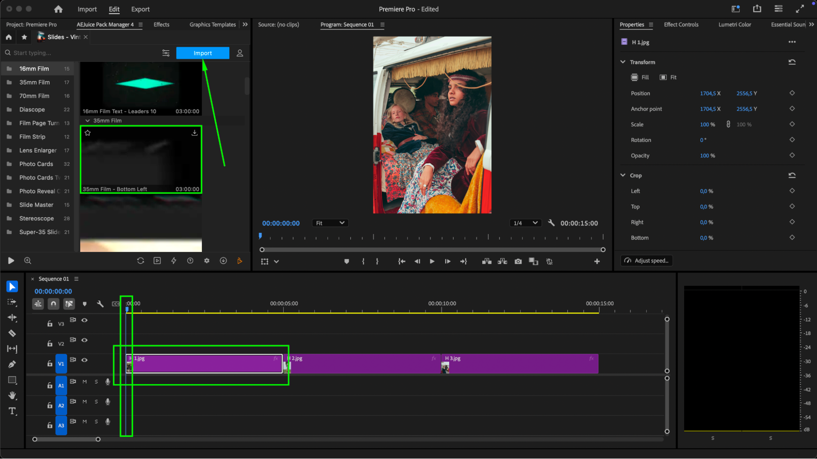Click the timeline wrench settings icon
The height and width of the screenshot is (459, 817).
(x=100, y=304)
